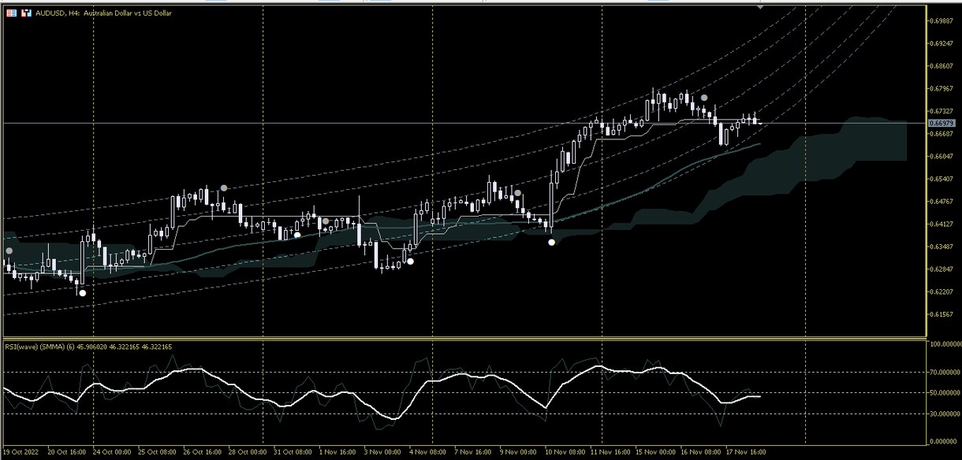Click the One Click Trading panel icon
Screen dimensions: 962x460
click(x=28, y=13)
